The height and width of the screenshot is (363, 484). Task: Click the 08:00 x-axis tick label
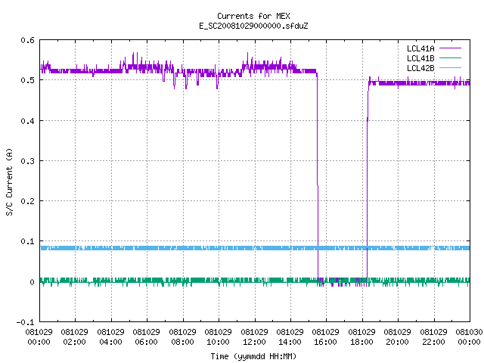point(182,342)
